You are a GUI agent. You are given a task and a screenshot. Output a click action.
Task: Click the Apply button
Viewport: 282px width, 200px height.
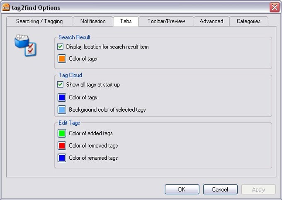[258, 189]
